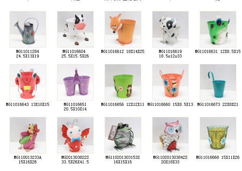Image resolution: width=242 pixels, height=171 pixels.
Task: Click the yellow wire scroll pot image
Action: [x=218, y=135]
